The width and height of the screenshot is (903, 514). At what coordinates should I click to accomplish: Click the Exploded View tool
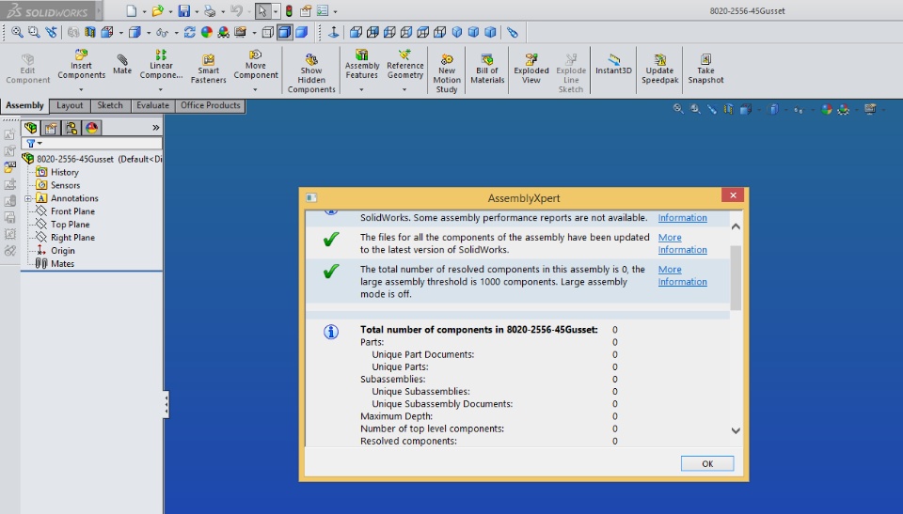531,69
